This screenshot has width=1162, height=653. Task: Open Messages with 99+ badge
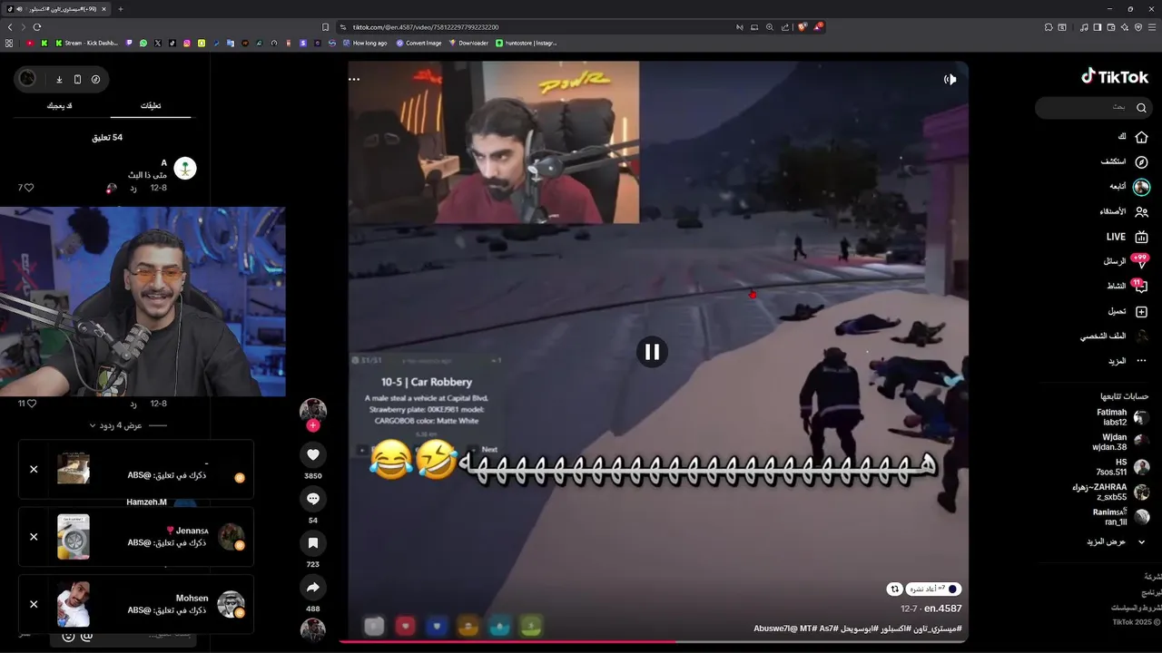[x=1141, y=261]
